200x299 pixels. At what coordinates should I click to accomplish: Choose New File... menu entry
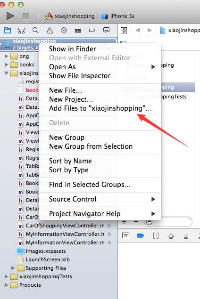(x=66, y=90)
